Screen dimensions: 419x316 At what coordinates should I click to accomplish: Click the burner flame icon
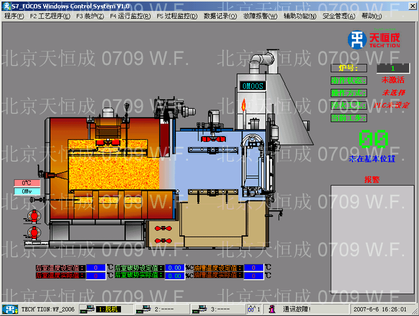242,106
